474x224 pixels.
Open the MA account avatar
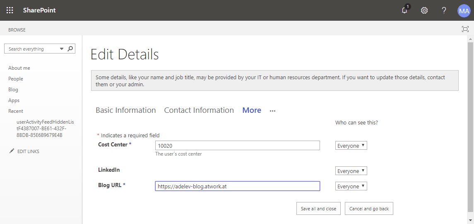(464, 10)
